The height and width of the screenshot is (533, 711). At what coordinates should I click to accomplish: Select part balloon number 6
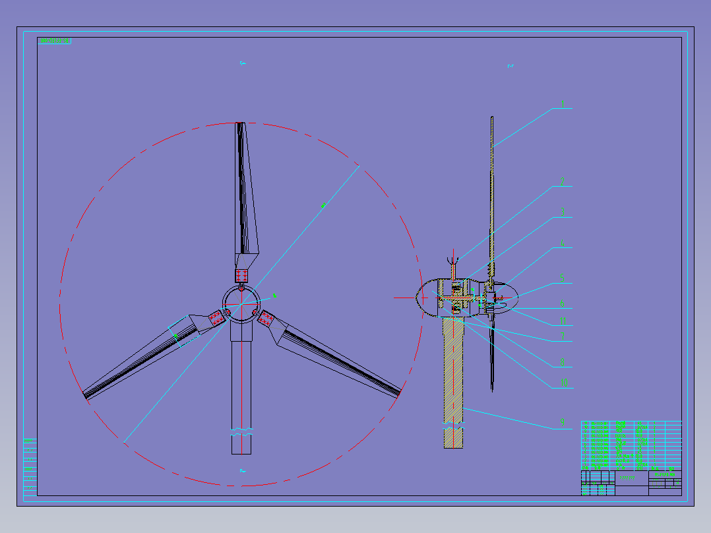pos(562,303)
